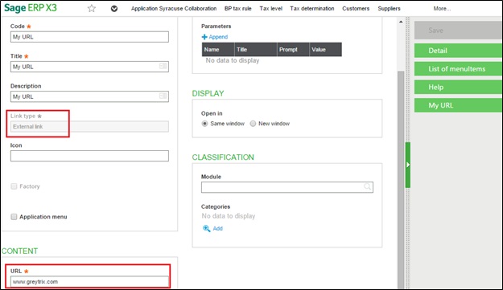Click the vertical scrollbar thumb
This screenshot has width=503, height=290.
[401, 179]
